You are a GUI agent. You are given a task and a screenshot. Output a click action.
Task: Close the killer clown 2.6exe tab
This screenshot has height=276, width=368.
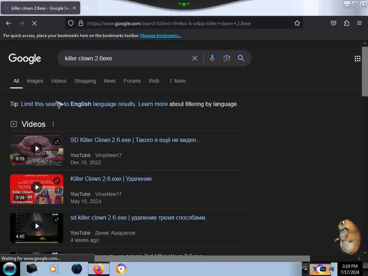[74, 8]
